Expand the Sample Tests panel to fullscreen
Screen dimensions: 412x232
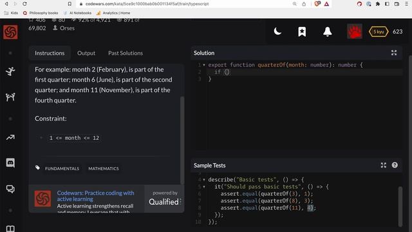[384, 165]
